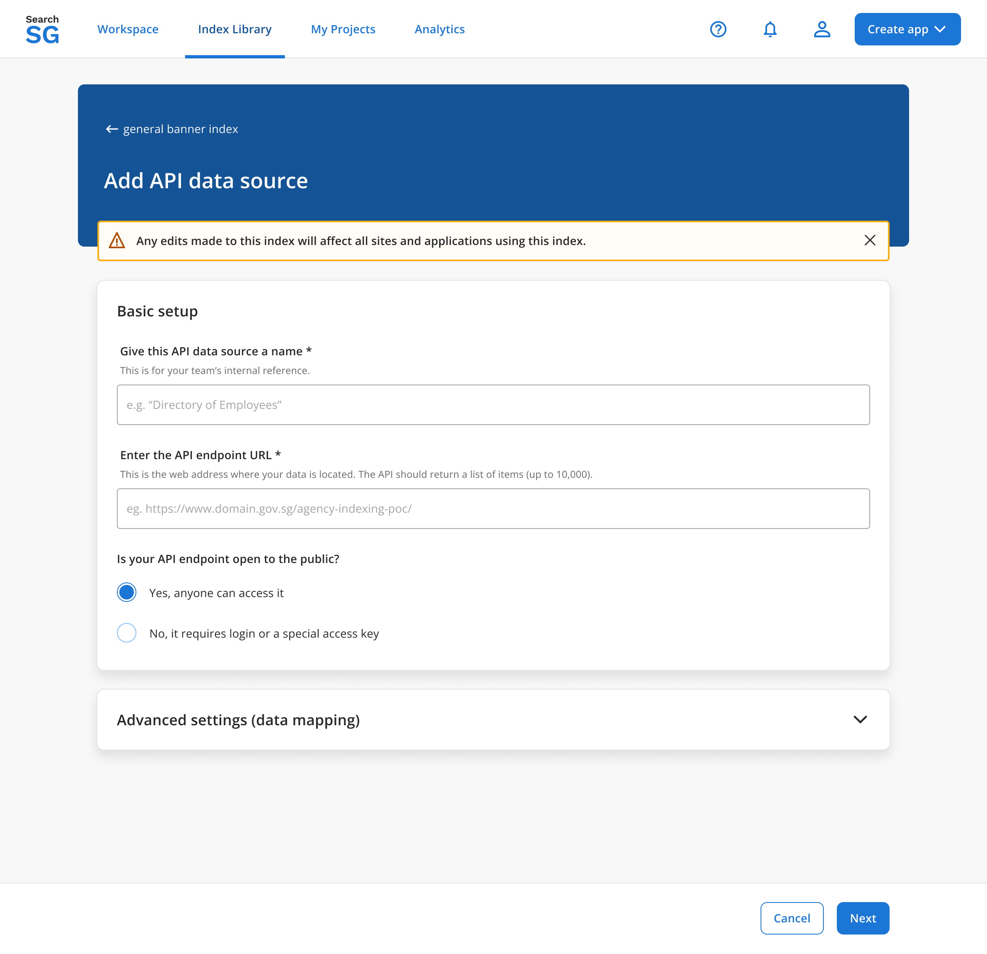Switch to the Index Library tab
The height and width of the screenshot is (954, 987).
pyautogui.click(x=235, y=29)
